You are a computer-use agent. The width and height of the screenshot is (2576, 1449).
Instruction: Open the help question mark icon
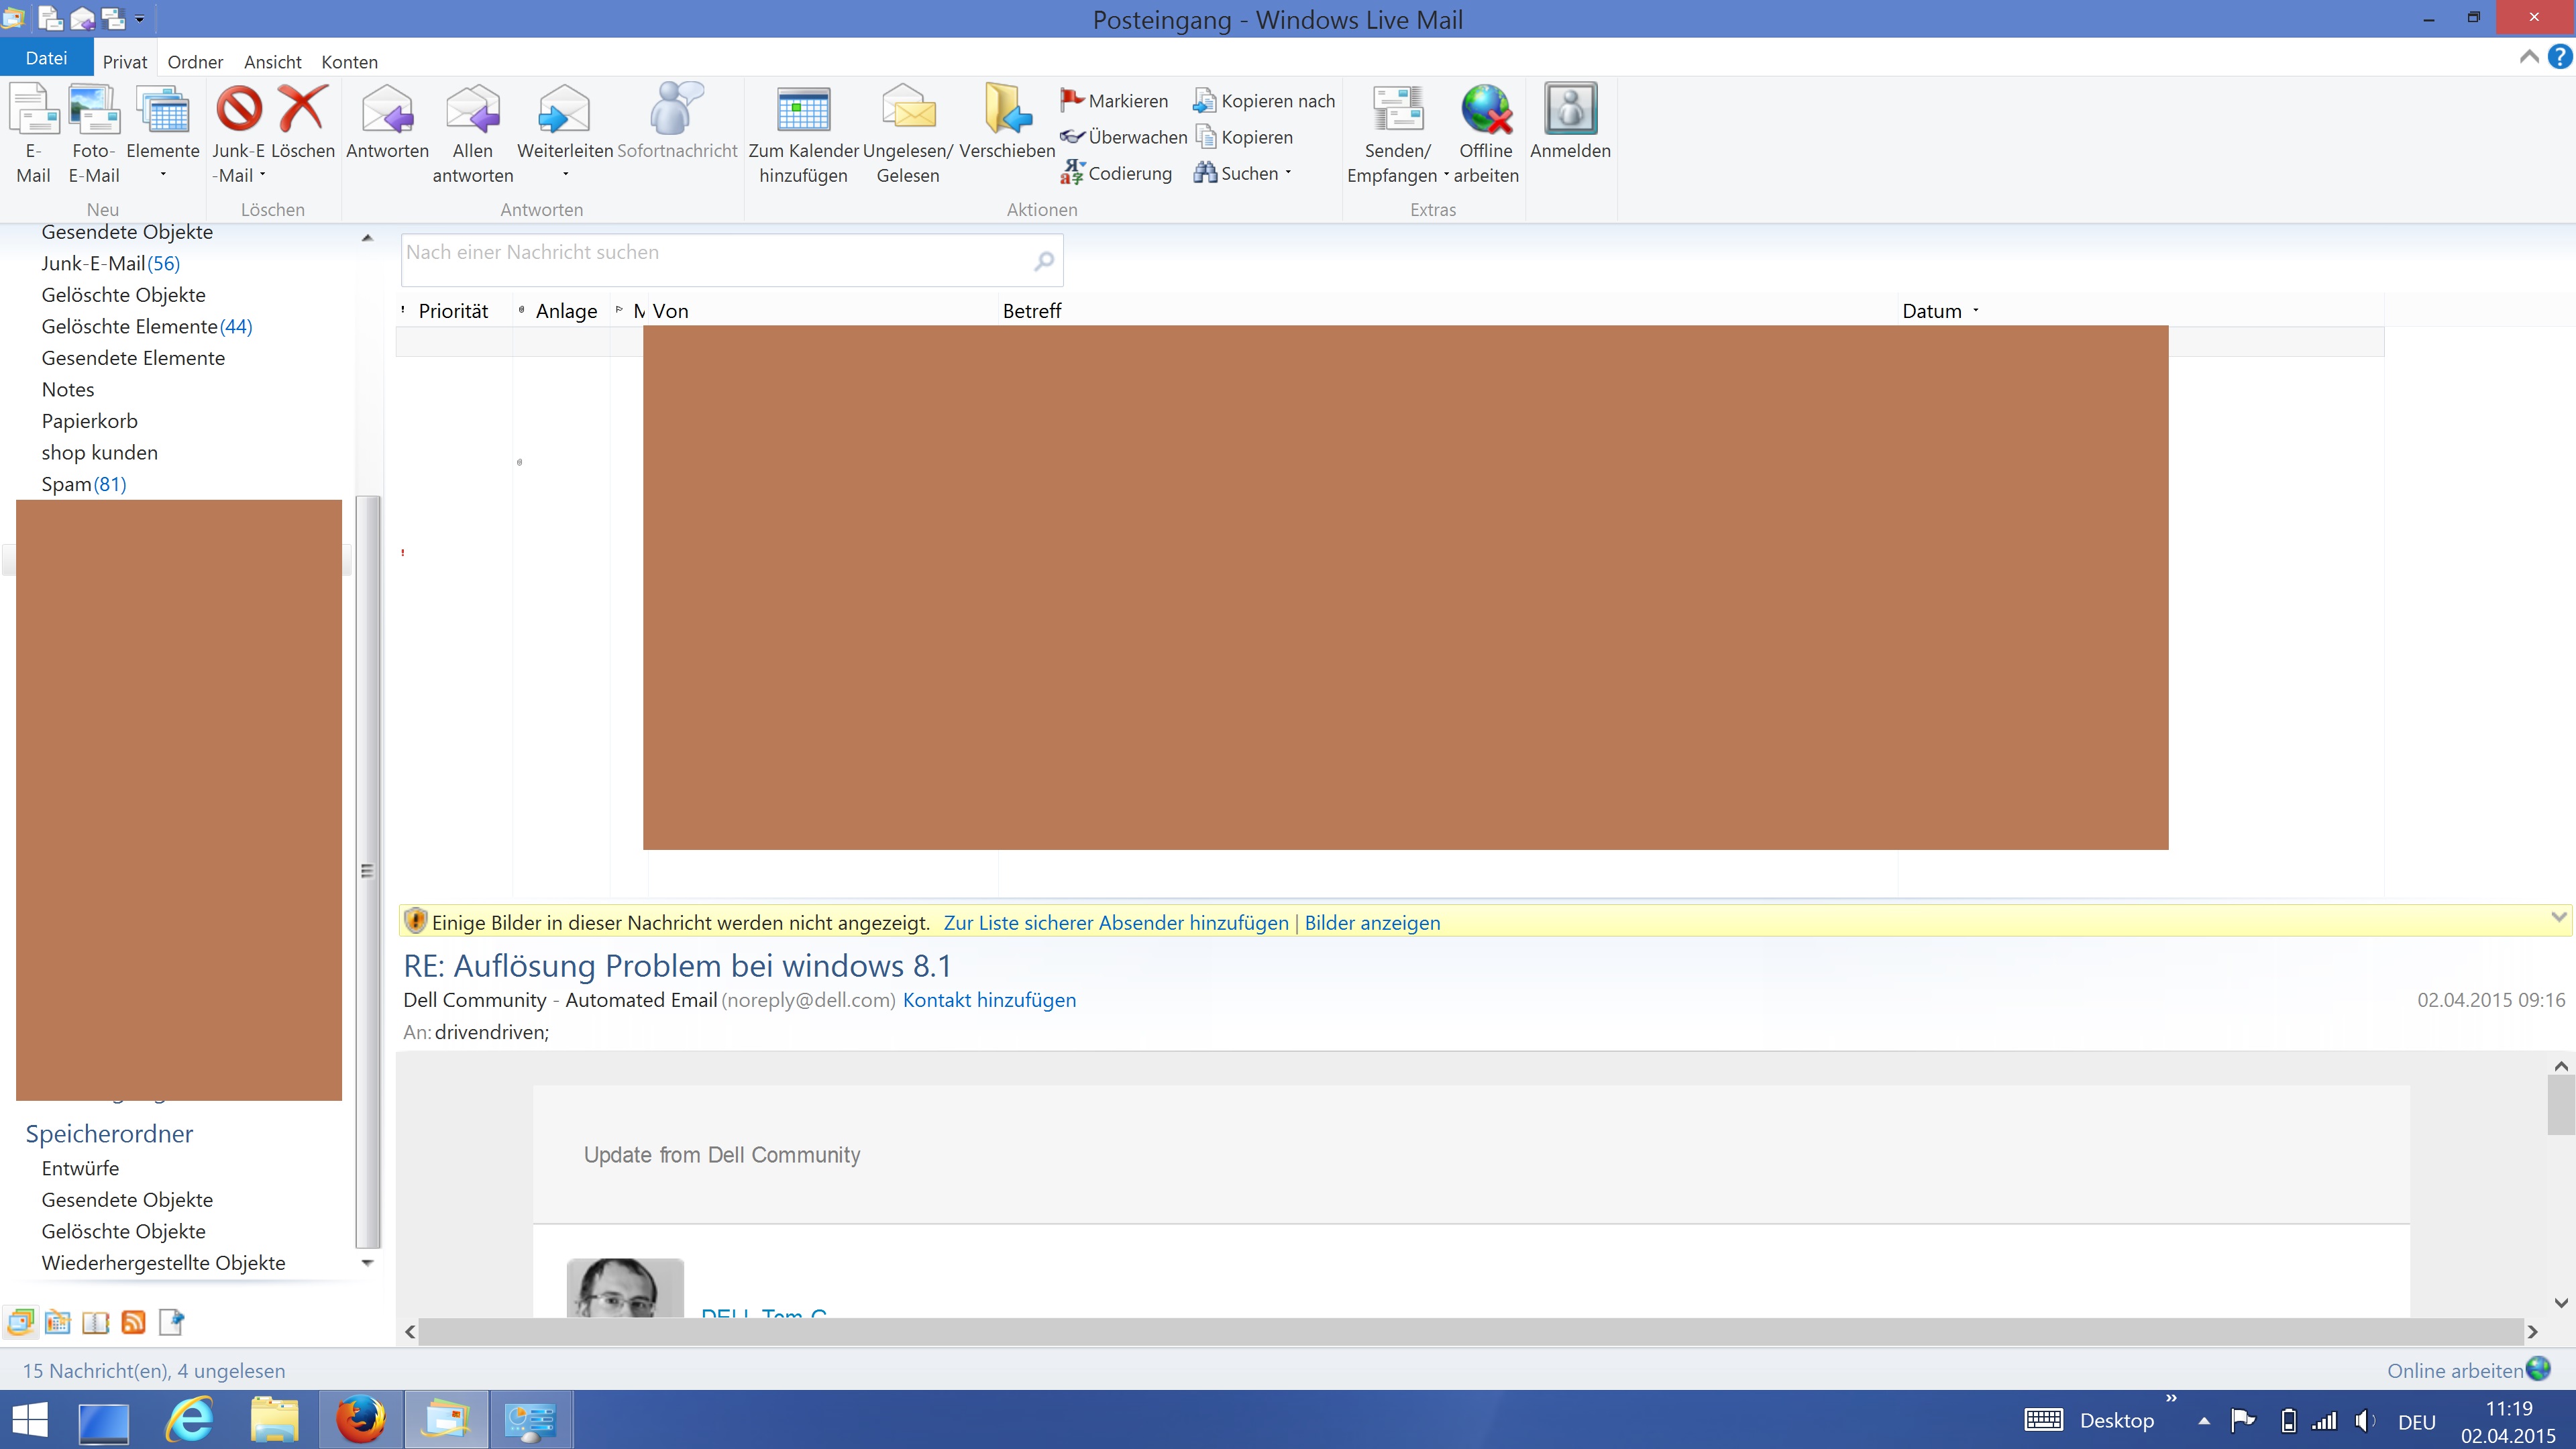click(2559, 57)
